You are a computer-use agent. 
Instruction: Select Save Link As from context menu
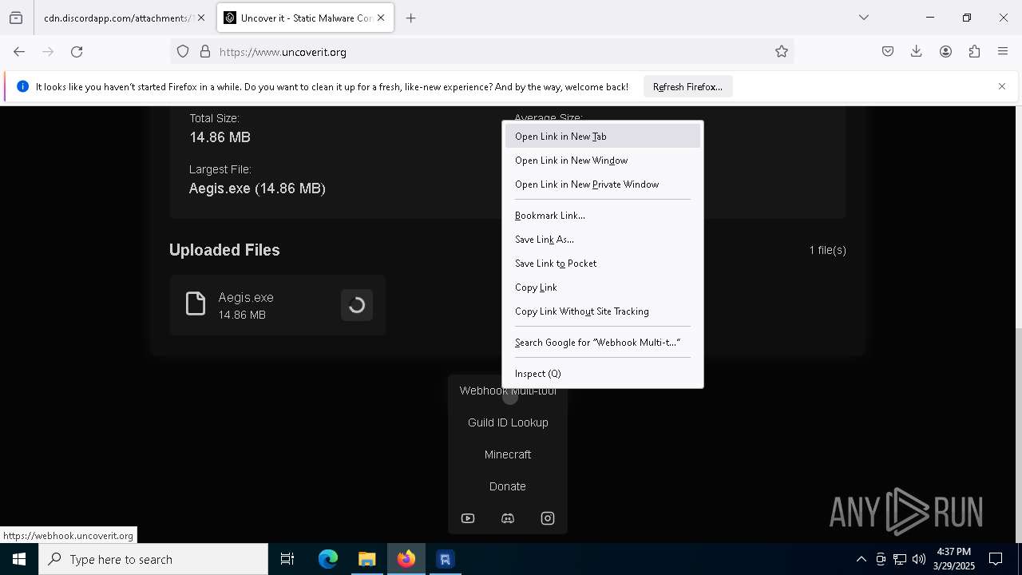coord(603,240)
